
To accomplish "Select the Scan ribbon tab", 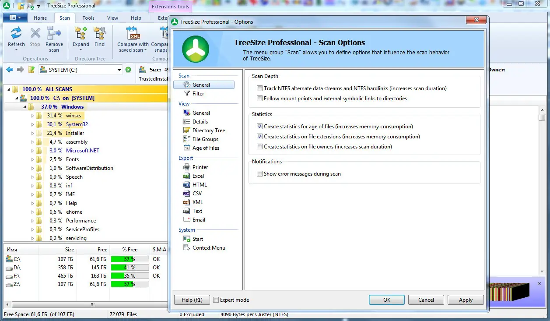I will pos(65,18).
